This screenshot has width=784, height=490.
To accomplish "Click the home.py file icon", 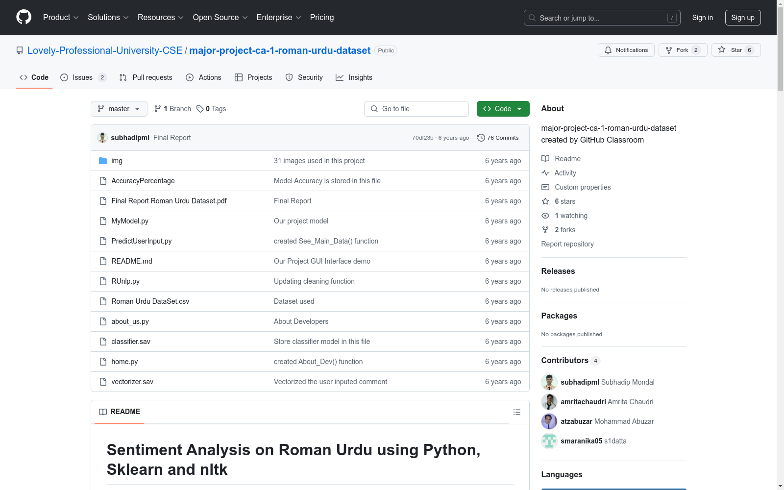I will 103,362.
